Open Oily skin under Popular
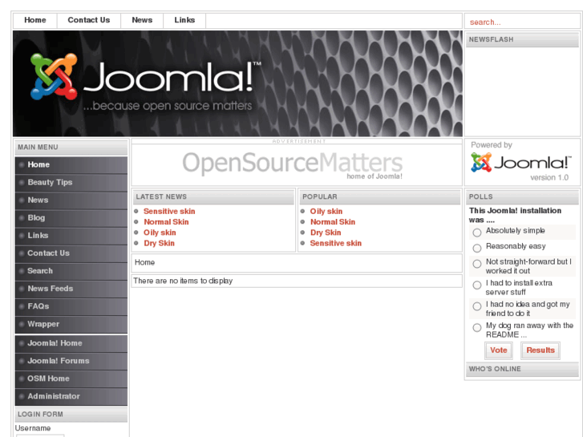The image size is (583, 437). click(x=326, y=211)
